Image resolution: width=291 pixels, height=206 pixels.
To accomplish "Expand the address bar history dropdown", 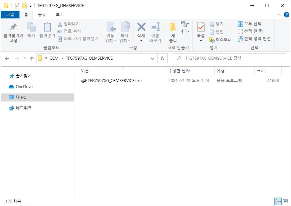I will pyautogui.click(x=153, y=59).
